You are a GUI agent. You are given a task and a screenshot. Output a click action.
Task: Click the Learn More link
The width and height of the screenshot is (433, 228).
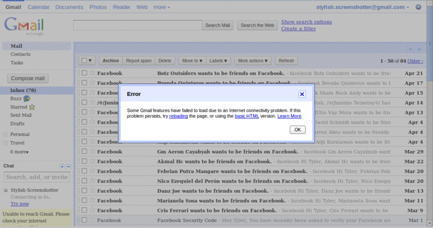pyautogui.click(x=289, y=116)
